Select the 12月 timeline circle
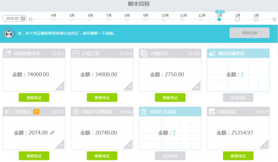 click(x=201, y=19)
